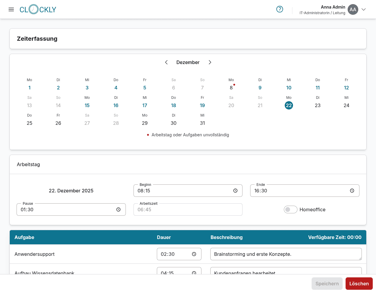
Task: Click the red Löschen button
Action: (359, 284)
